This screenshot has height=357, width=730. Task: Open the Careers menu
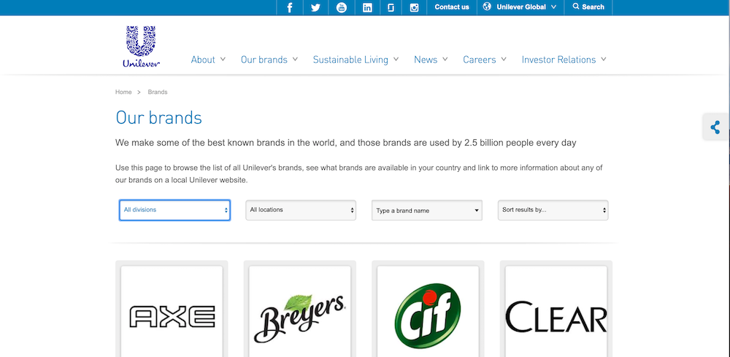pyautogui.click(x=485, y=60)
